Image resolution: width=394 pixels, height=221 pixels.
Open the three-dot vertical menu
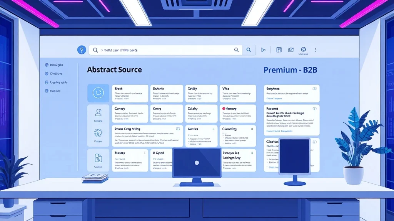tap(315, 50)
